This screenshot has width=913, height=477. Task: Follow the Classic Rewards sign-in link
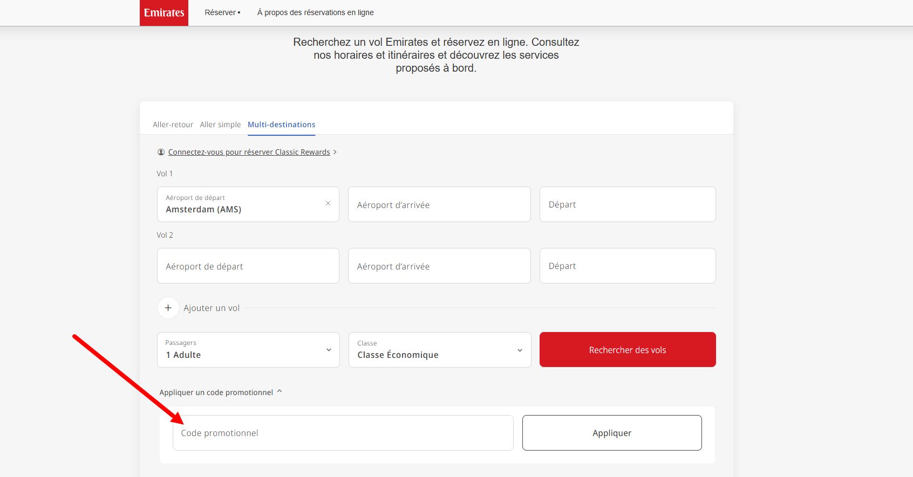(x=249, y=152)
